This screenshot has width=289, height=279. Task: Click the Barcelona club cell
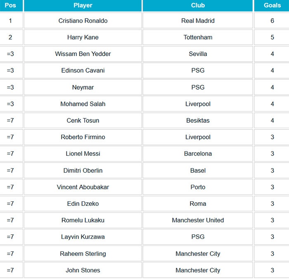tap(198, 153)
